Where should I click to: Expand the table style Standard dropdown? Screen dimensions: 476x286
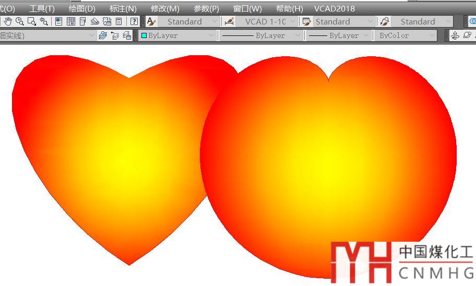click(370, 21)
